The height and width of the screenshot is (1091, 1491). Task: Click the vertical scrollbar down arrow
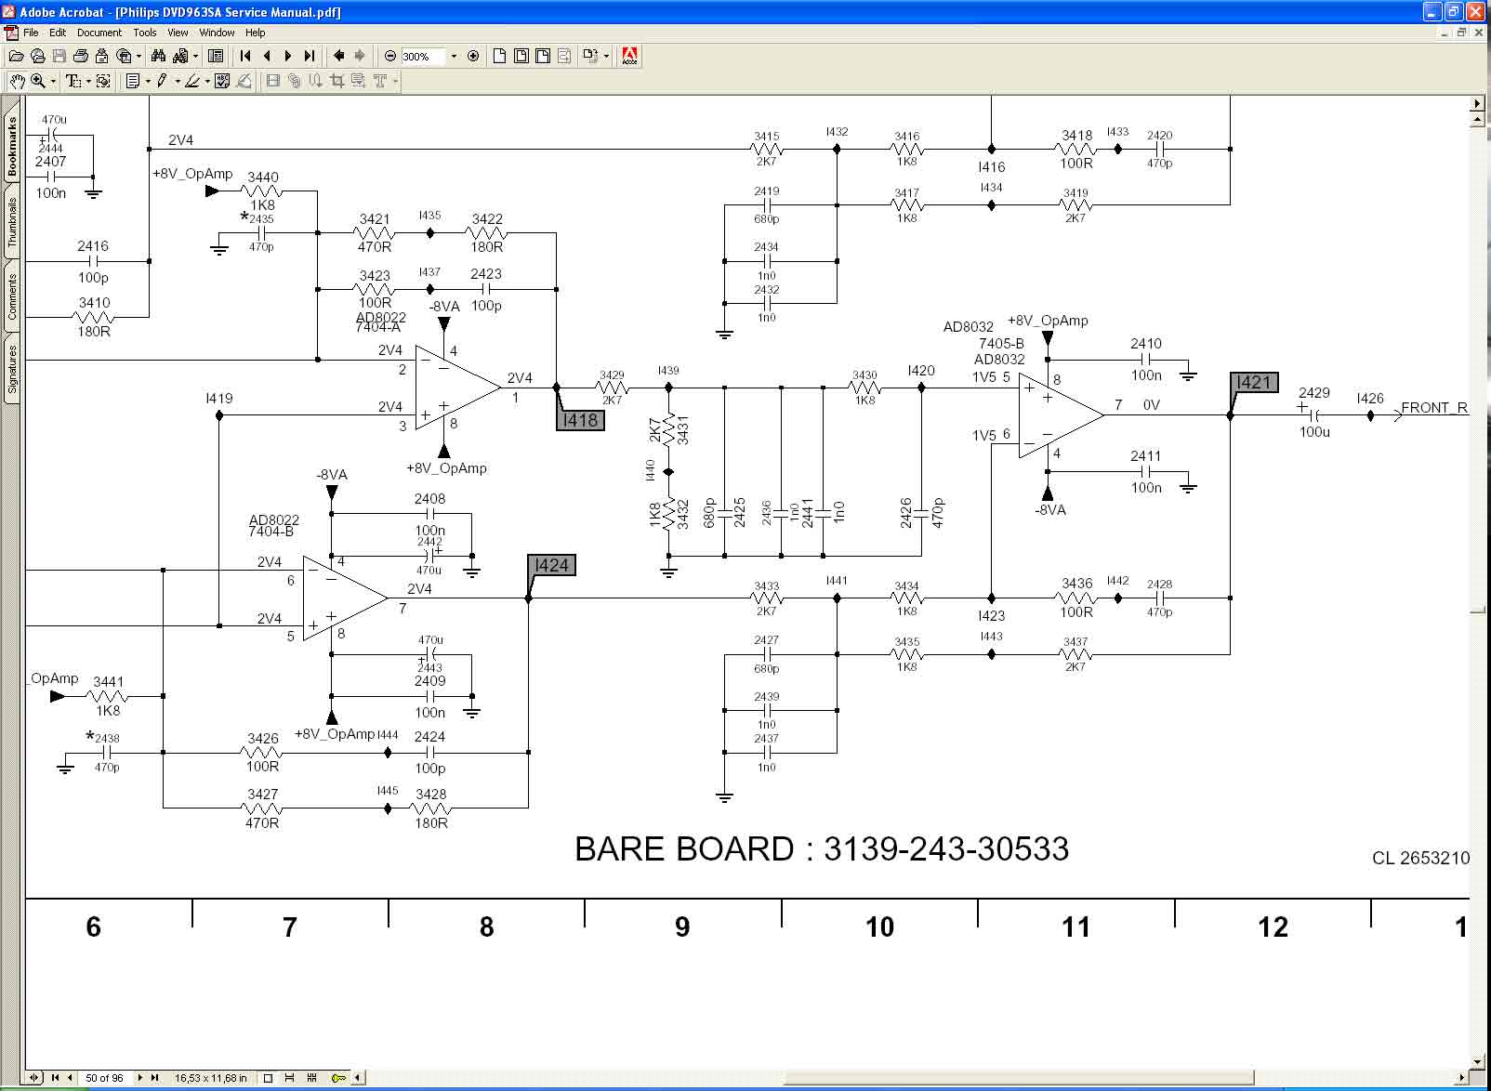click(1478, 1061)
